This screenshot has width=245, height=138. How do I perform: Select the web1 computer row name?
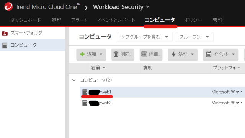point(100,92)
